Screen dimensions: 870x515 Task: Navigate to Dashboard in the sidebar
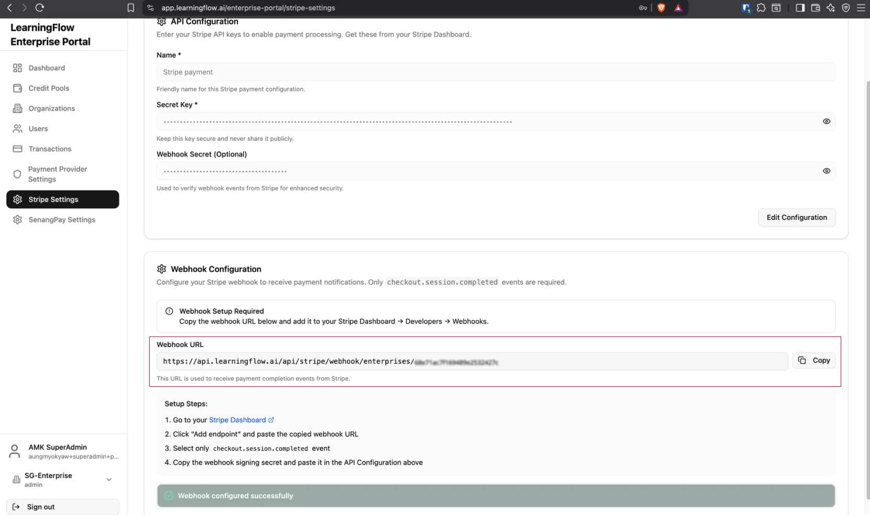pos(17,68)
